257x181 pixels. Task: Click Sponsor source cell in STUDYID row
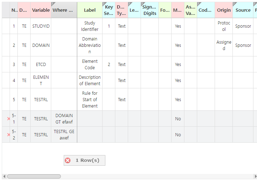tap(243, 26)
